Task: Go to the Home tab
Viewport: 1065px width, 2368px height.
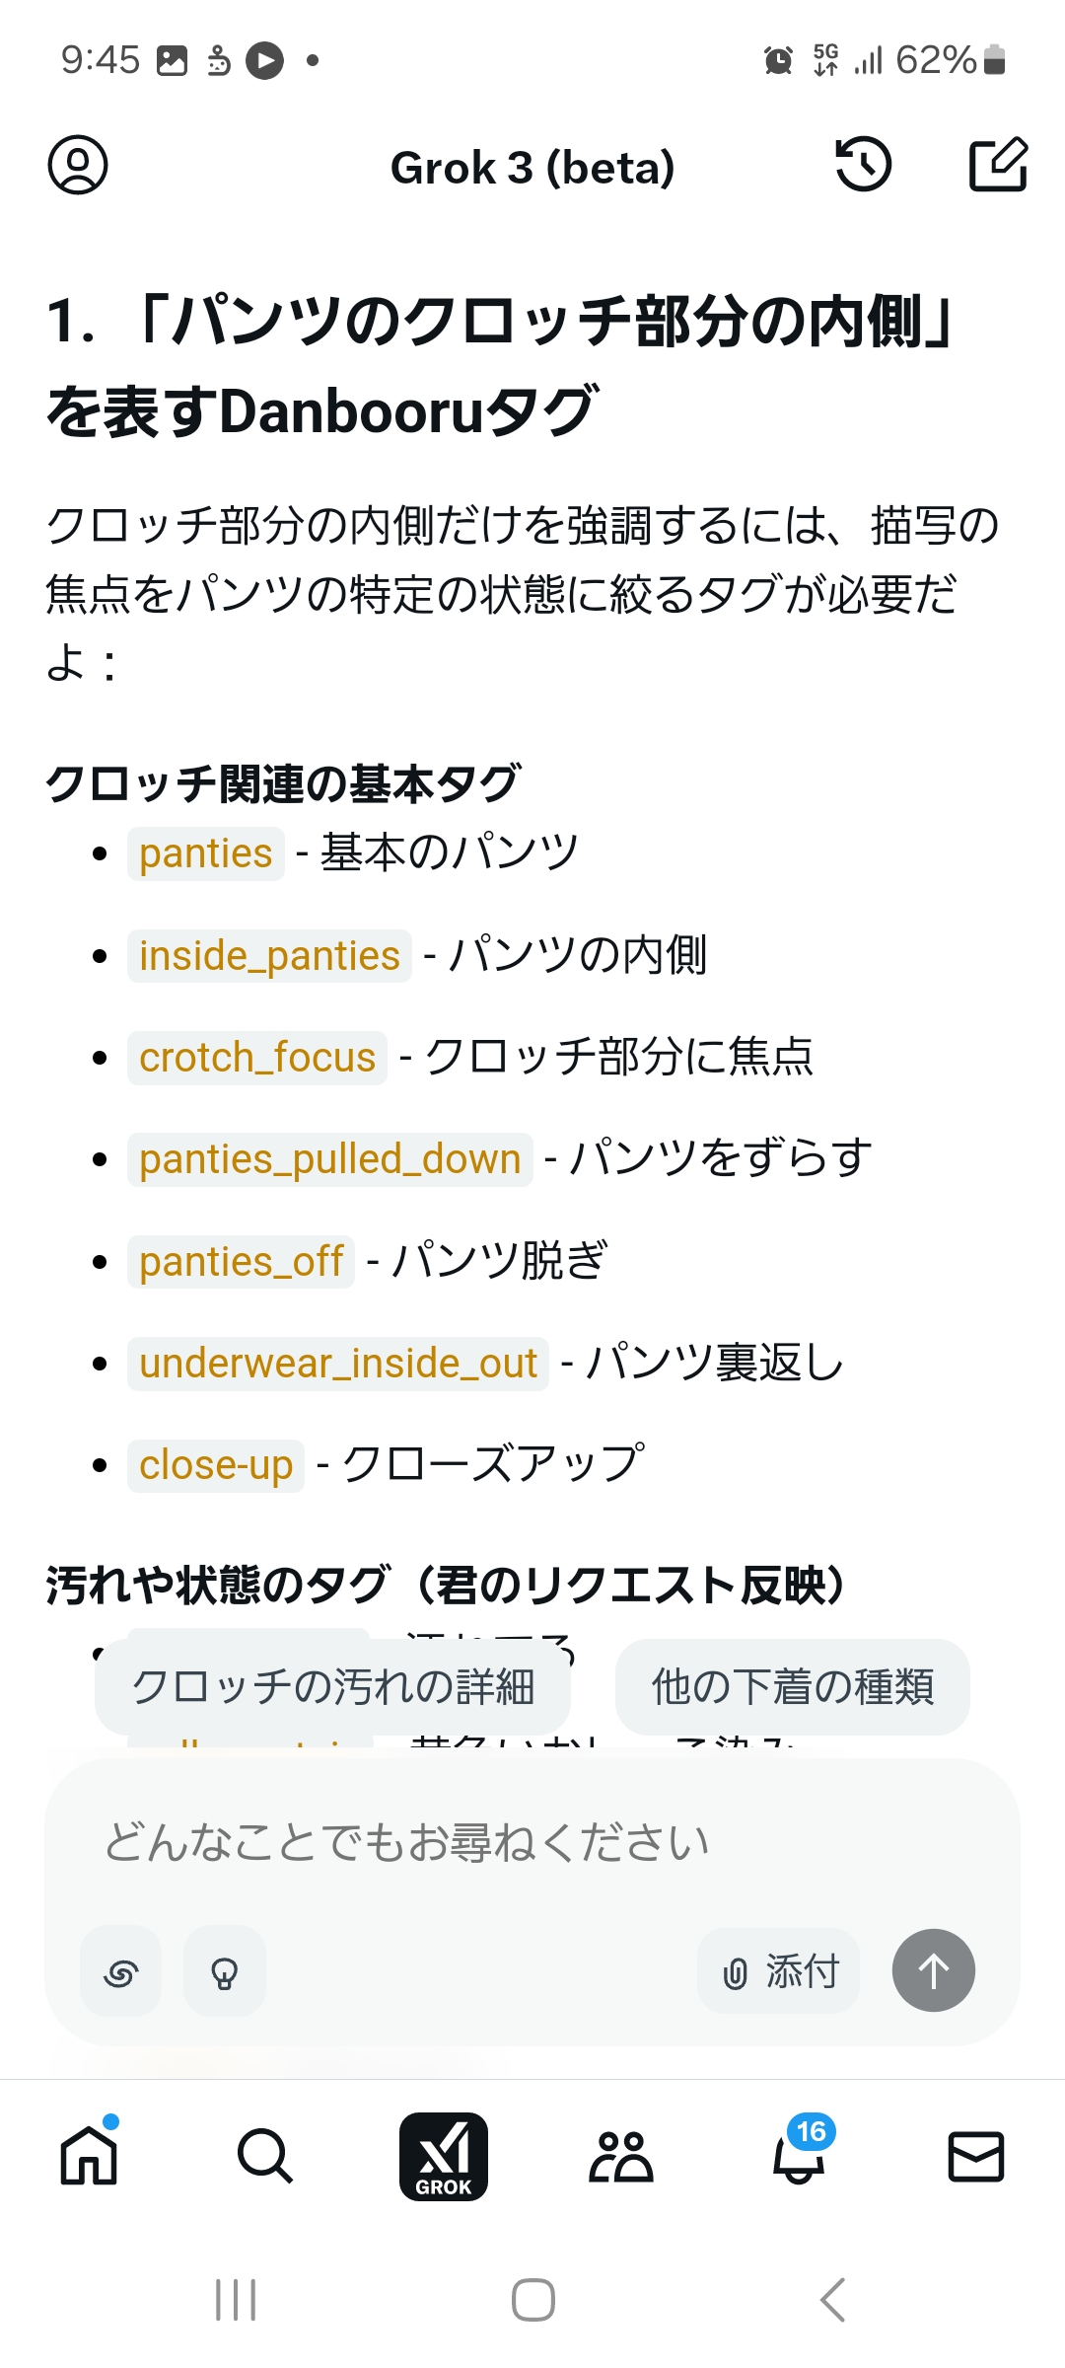Action: coord(89,2156)
